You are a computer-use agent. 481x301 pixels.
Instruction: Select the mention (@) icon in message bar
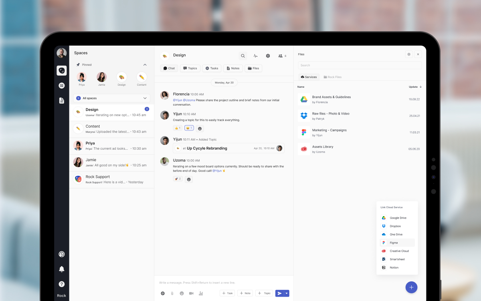click(163, 293)
